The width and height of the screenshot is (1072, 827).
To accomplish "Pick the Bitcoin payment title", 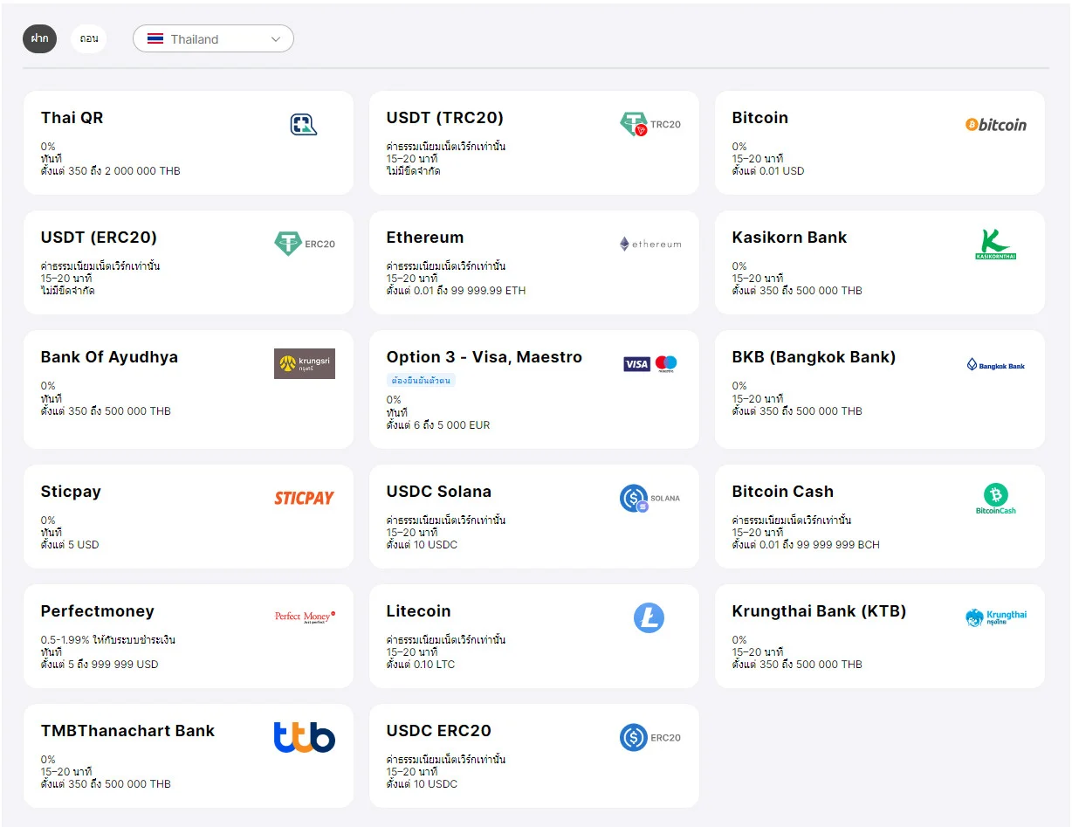I will tap(760, 118).
